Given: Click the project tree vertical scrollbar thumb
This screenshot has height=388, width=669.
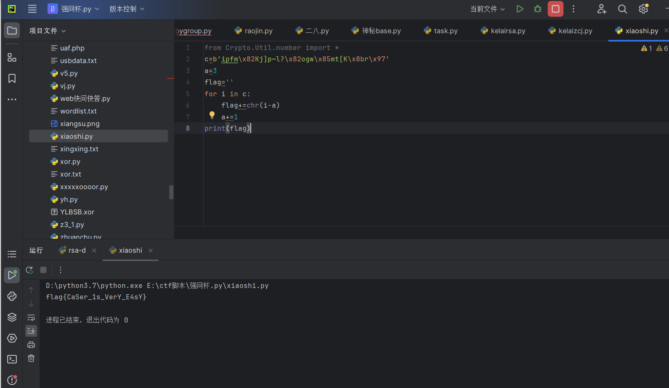Looking at the screenshot, I should [171, 192].
